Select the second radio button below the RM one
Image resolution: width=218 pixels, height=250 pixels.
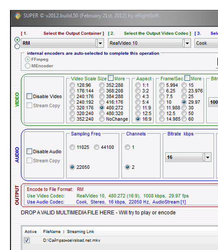coord(17,46)
